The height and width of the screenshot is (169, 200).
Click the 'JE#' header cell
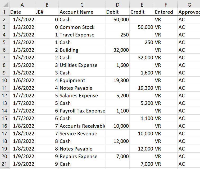(x=47, y=12)
